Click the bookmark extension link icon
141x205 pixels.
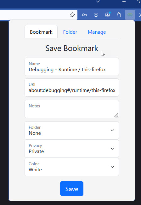point(130,15)
